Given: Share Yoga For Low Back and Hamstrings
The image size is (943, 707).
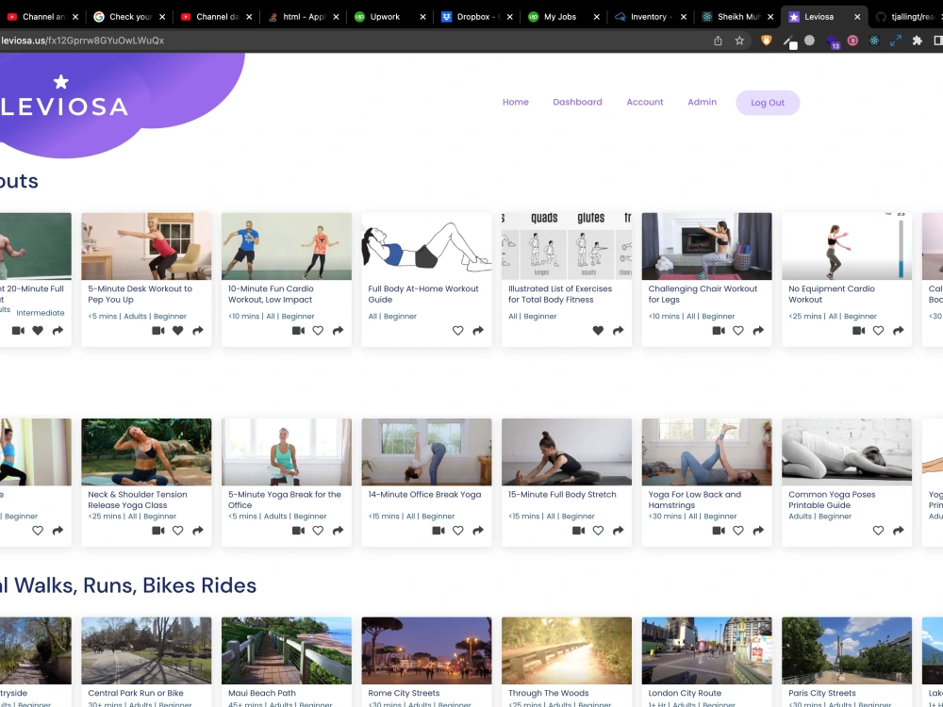Looking at the screenshot, I should point(758,531).
